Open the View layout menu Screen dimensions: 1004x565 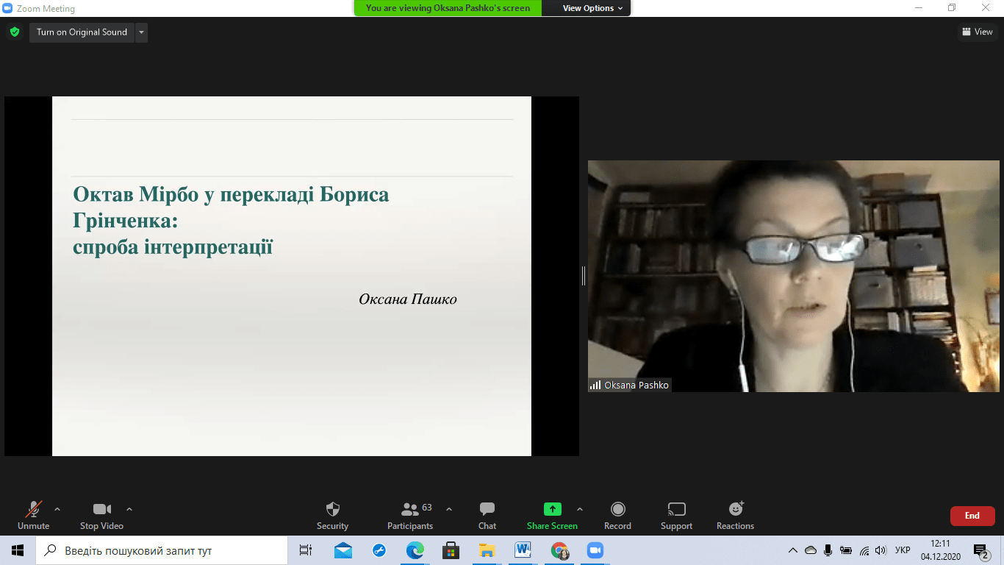[x=977, y=32]
